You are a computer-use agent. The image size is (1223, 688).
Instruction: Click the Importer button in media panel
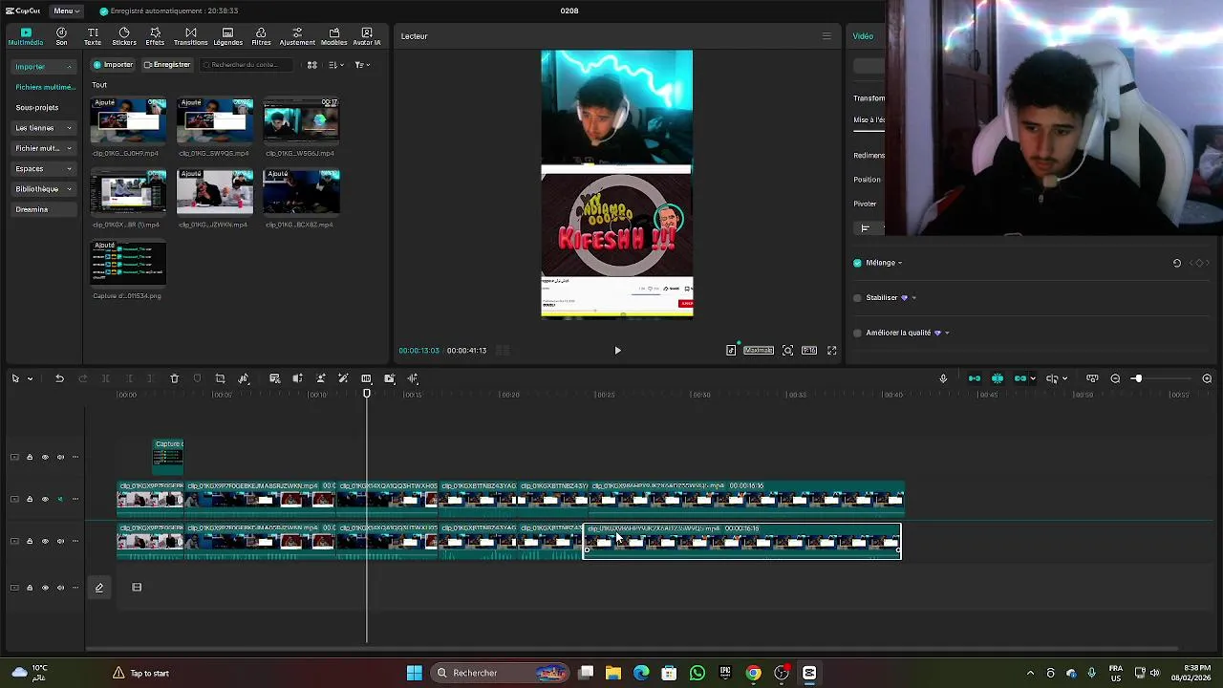click(x=114, y=65)
